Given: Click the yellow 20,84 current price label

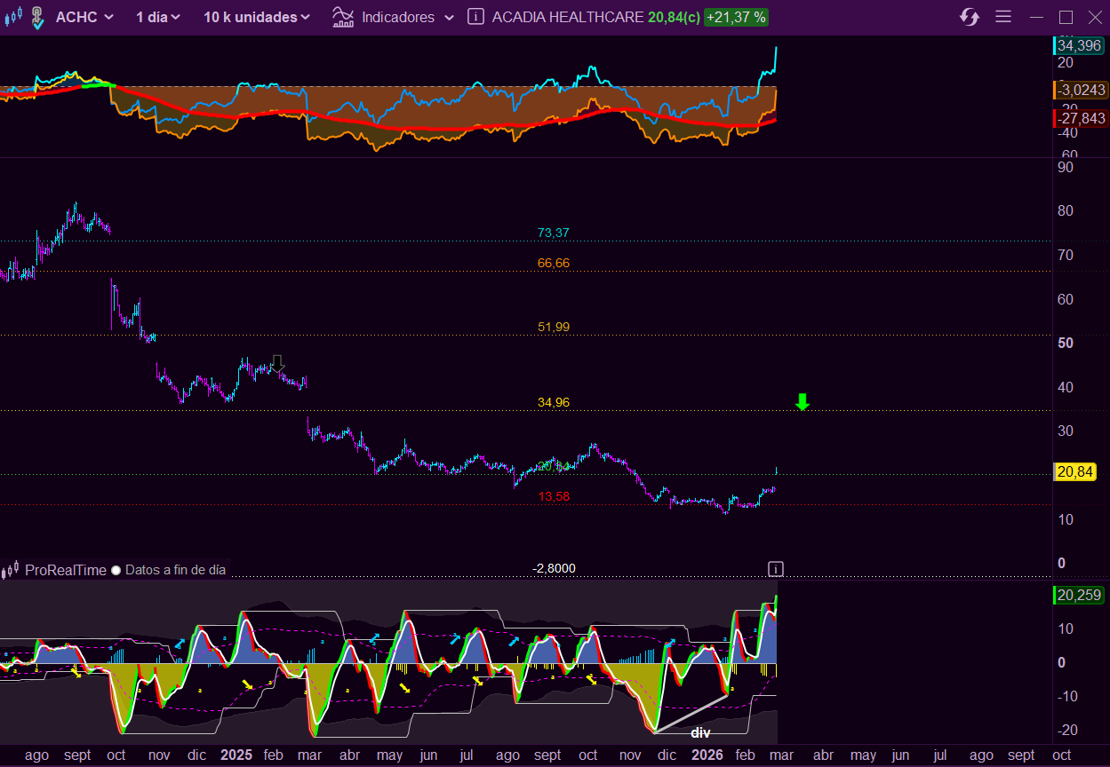Looking at the screenshot, I should point(1074,472).
